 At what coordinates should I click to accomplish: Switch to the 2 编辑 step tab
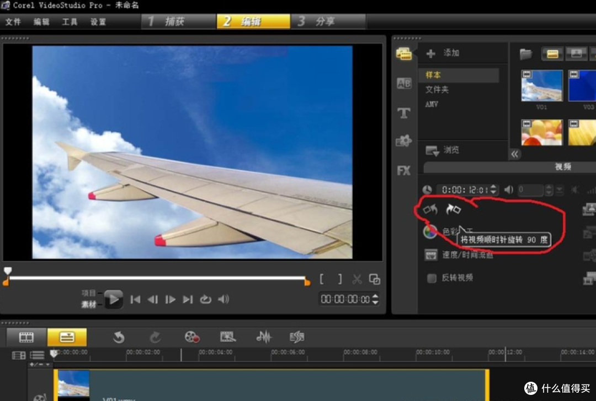click(x=253, y=21)
